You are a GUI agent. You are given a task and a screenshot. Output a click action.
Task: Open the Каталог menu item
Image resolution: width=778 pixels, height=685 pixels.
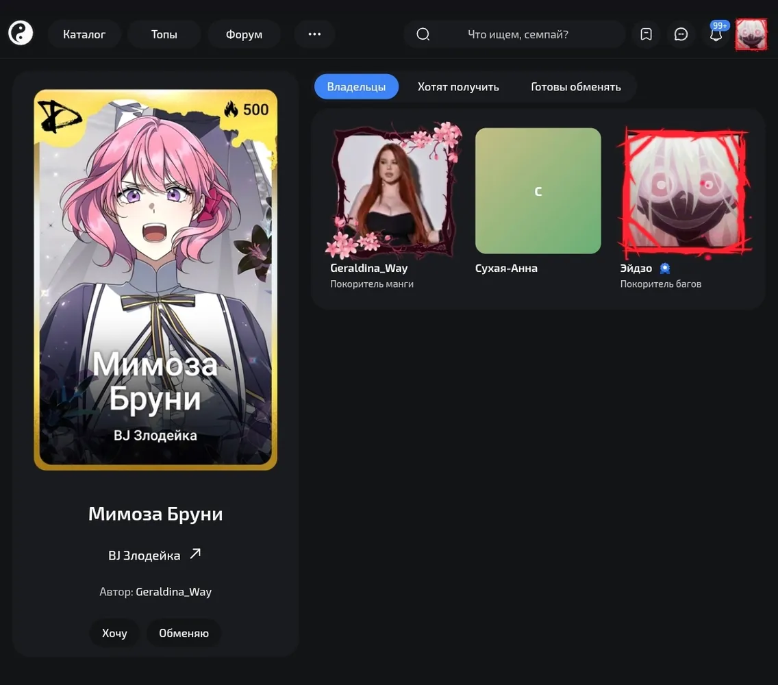point(84,34)
